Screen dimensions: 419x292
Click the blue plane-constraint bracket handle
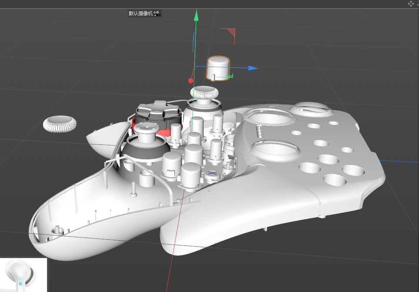[x=194, y=42]
